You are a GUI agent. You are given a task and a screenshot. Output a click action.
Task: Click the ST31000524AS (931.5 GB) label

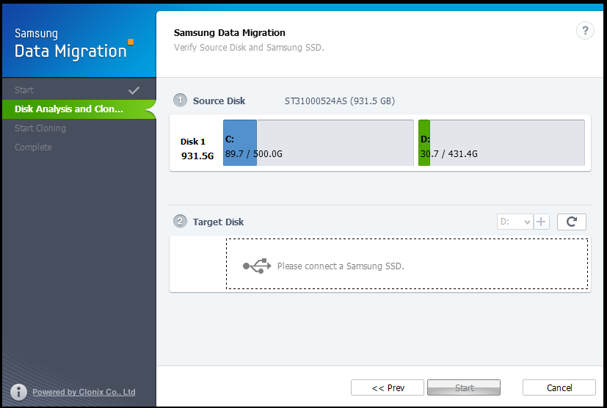click(x=340, y=101)
